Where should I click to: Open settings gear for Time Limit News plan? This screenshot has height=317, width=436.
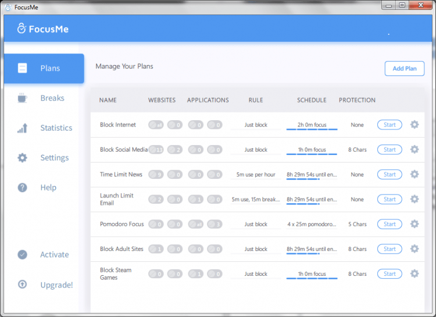point(414,174)
